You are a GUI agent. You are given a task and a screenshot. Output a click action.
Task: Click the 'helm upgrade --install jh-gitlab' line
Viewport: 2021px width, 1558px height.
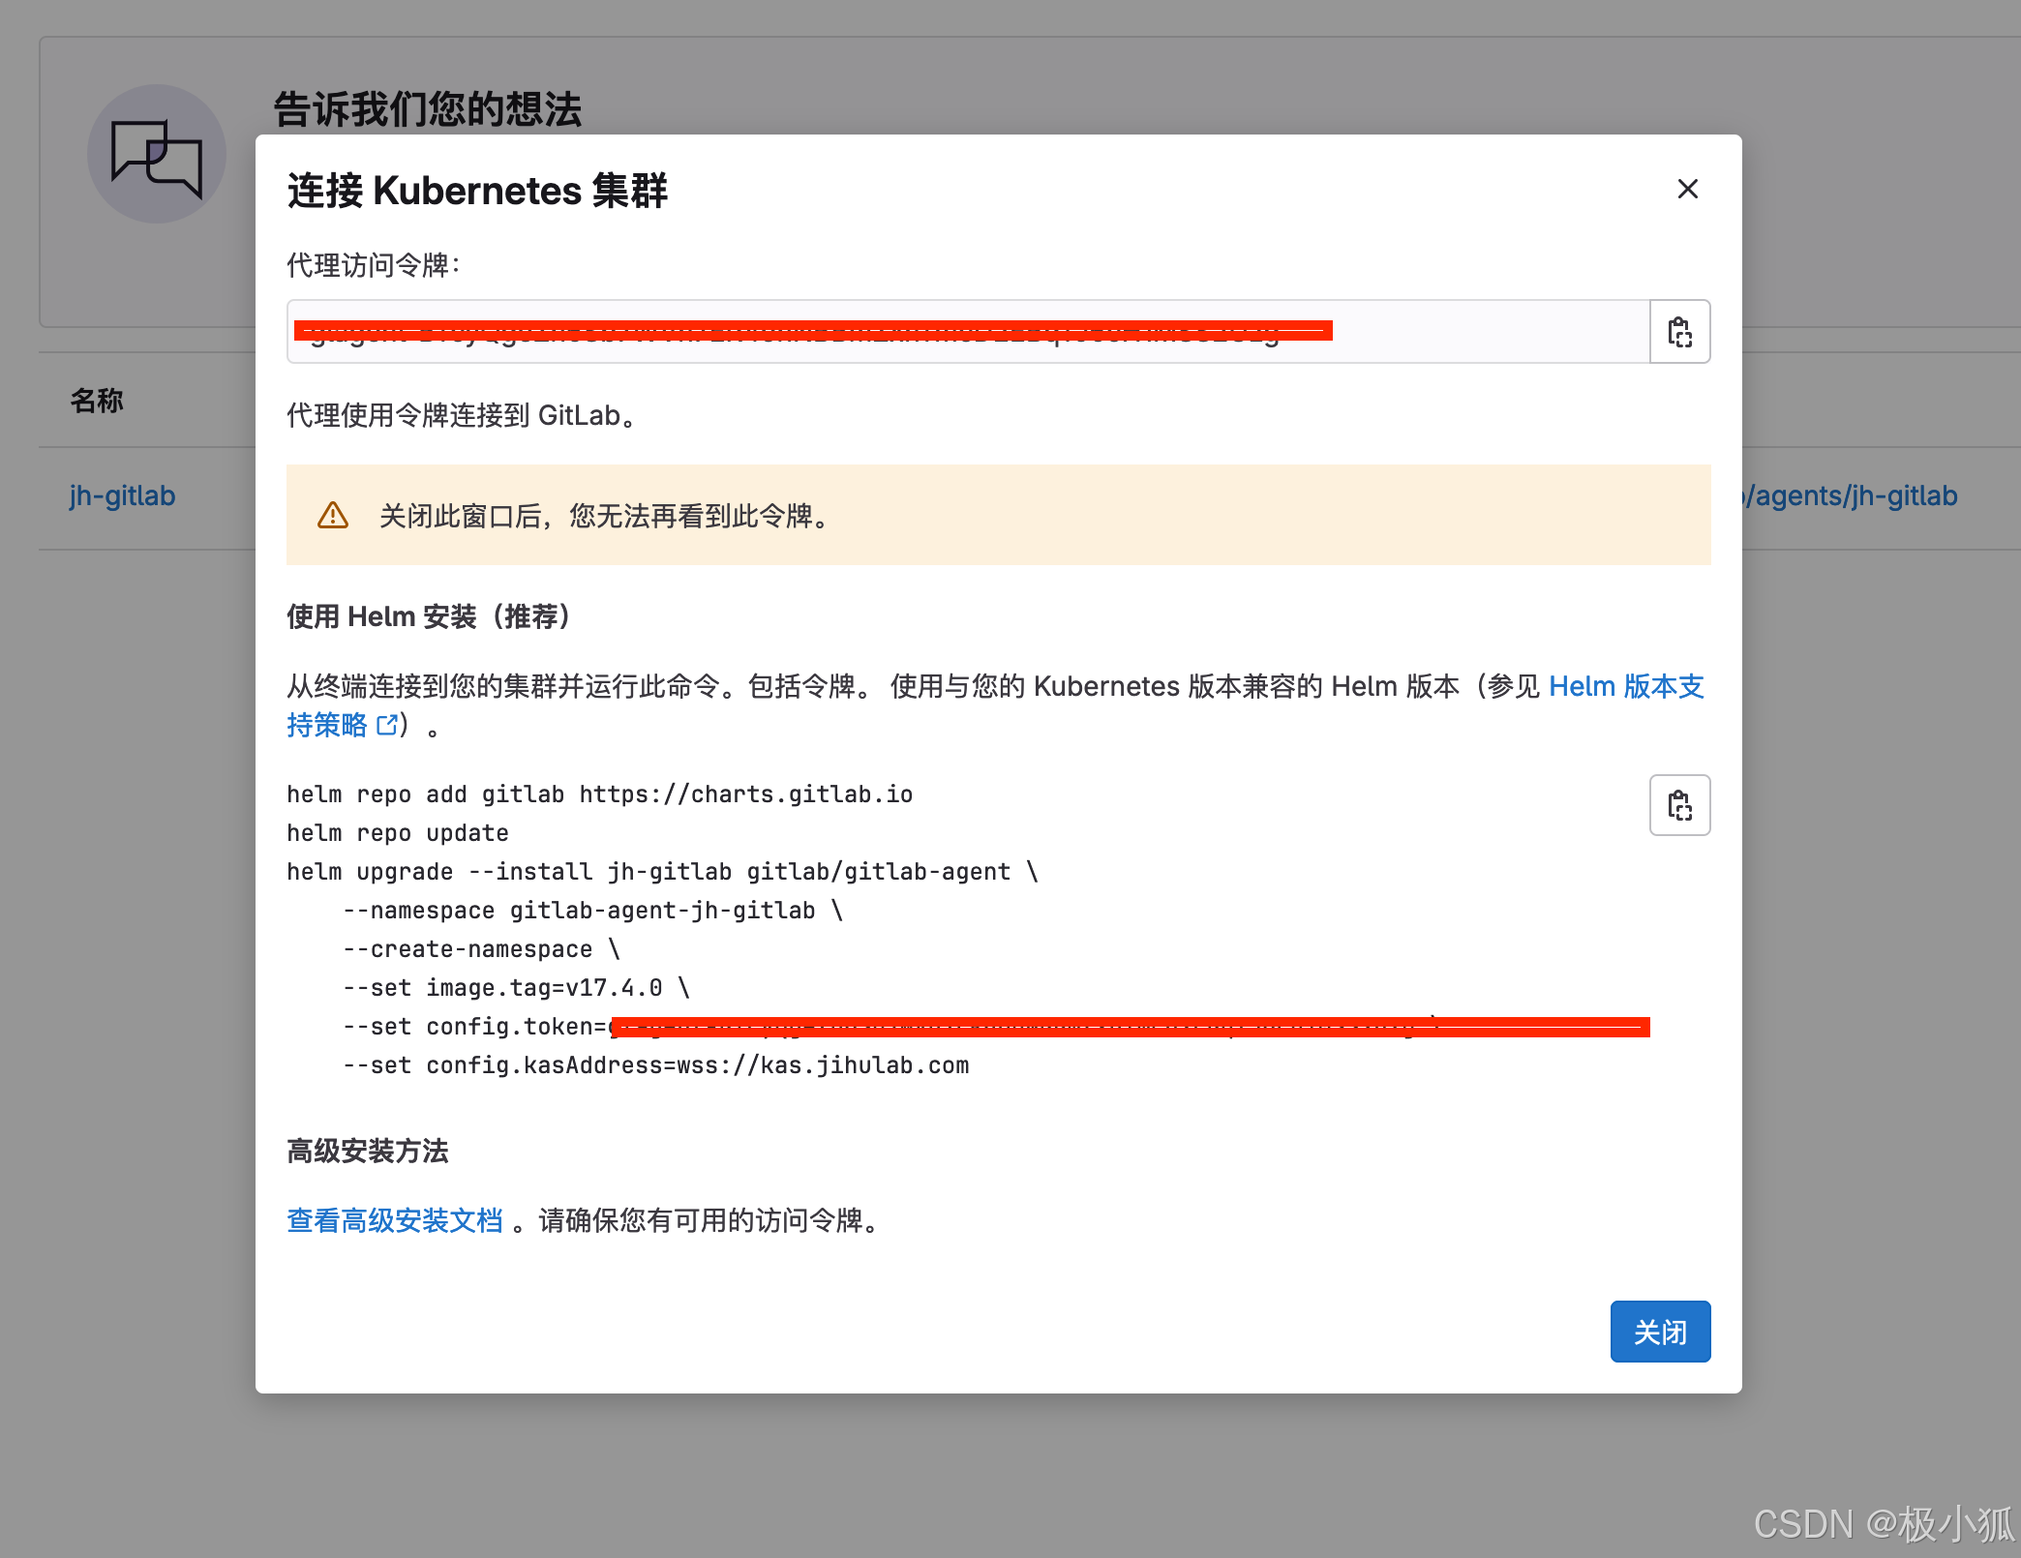tap(662, 872)
